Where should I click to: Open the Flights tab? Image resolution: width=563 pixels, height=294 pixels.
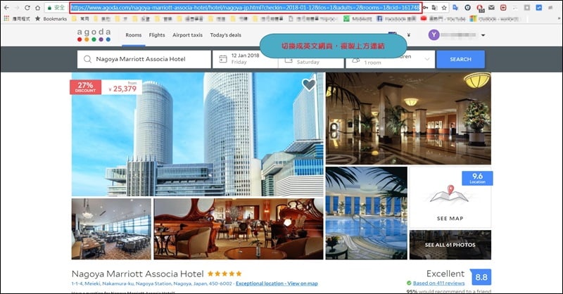pos(157,35)
